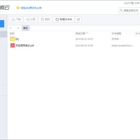Image resolution: width=140 pixels, height=140 pixels.
Task: Click the date 2013-06-25 15:59
Action: (x=84, y=45)
